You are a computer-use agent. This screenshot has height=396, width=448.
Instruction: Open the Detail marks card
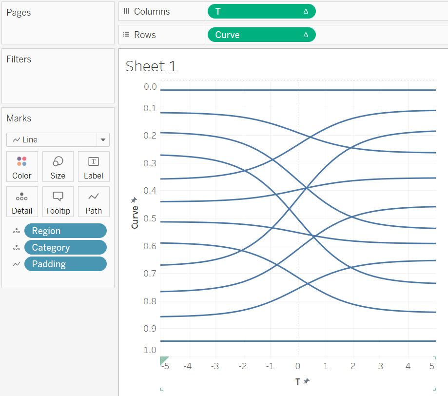22,202
